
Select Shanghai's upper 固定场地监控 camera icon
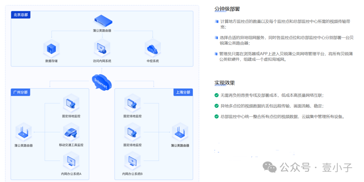(x=132, y=103)
